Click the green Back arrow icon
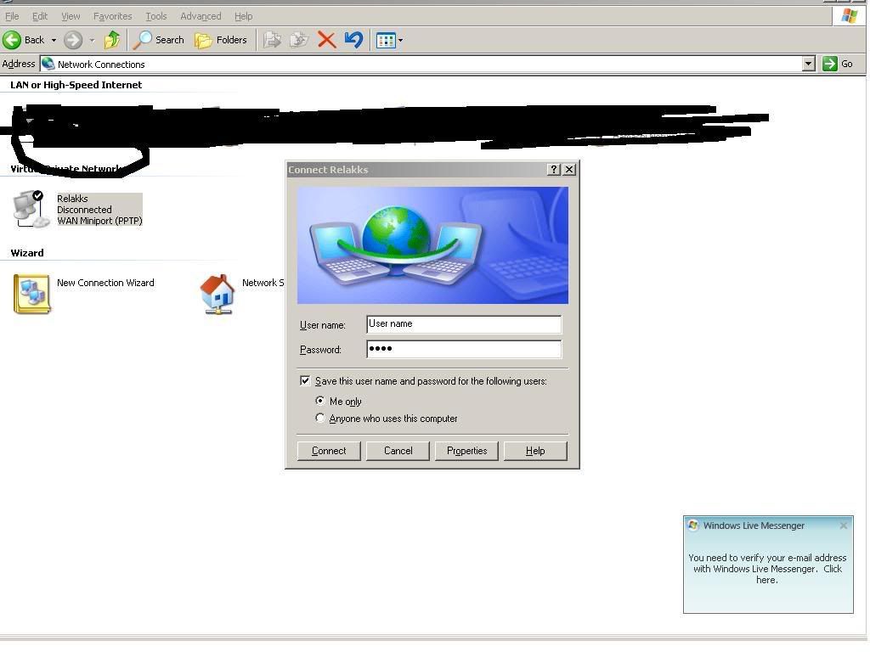Viewport: 870px width, 652px height. coord(12,40)
